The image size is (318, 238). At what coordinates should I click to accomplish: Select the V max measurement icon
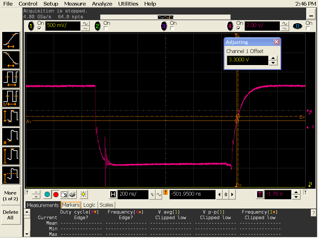tap(11, 156)
